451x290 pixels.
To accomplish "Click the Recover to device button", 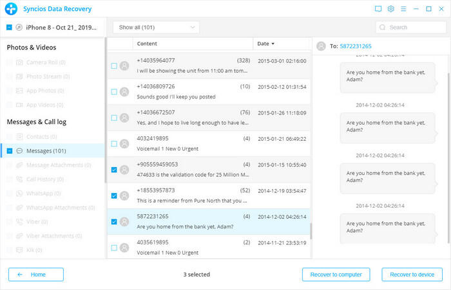I will pos(412,275).
